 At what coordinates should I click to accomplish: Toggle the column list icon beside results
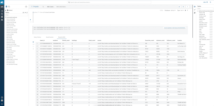tap(33, 47)
